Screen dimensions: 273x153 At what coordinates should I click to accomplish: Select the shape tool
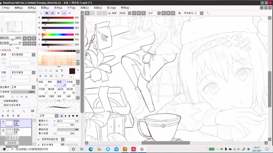point(56,71)
